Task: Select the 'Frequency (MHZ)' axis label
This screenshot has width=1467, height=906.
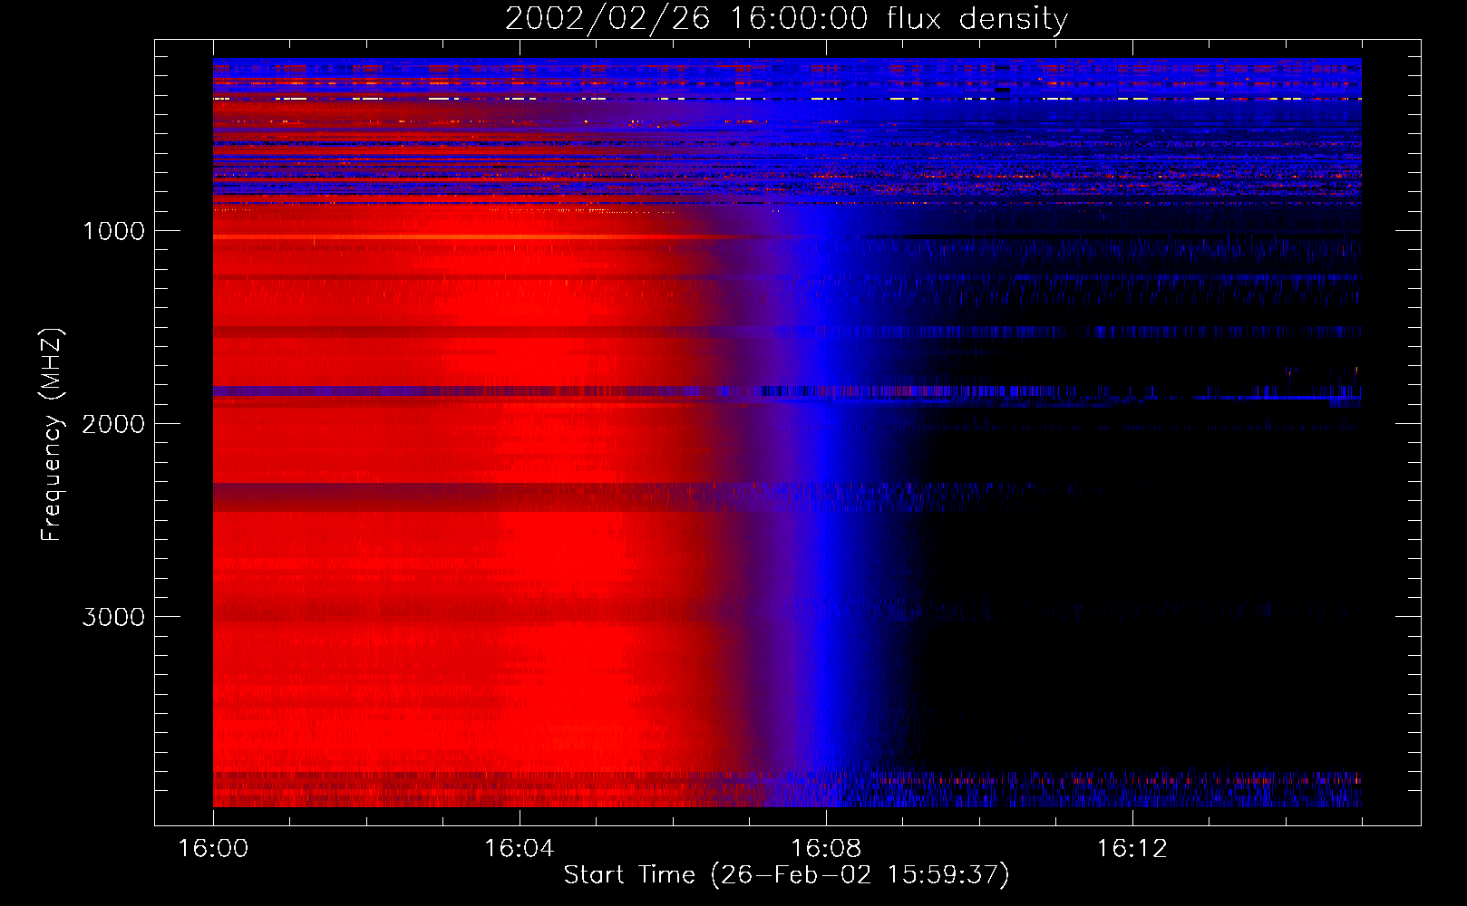Action: pos(51,435)
